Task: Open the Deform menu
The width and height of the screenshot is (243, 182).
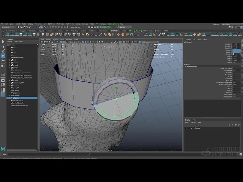Action: point(92,24)
